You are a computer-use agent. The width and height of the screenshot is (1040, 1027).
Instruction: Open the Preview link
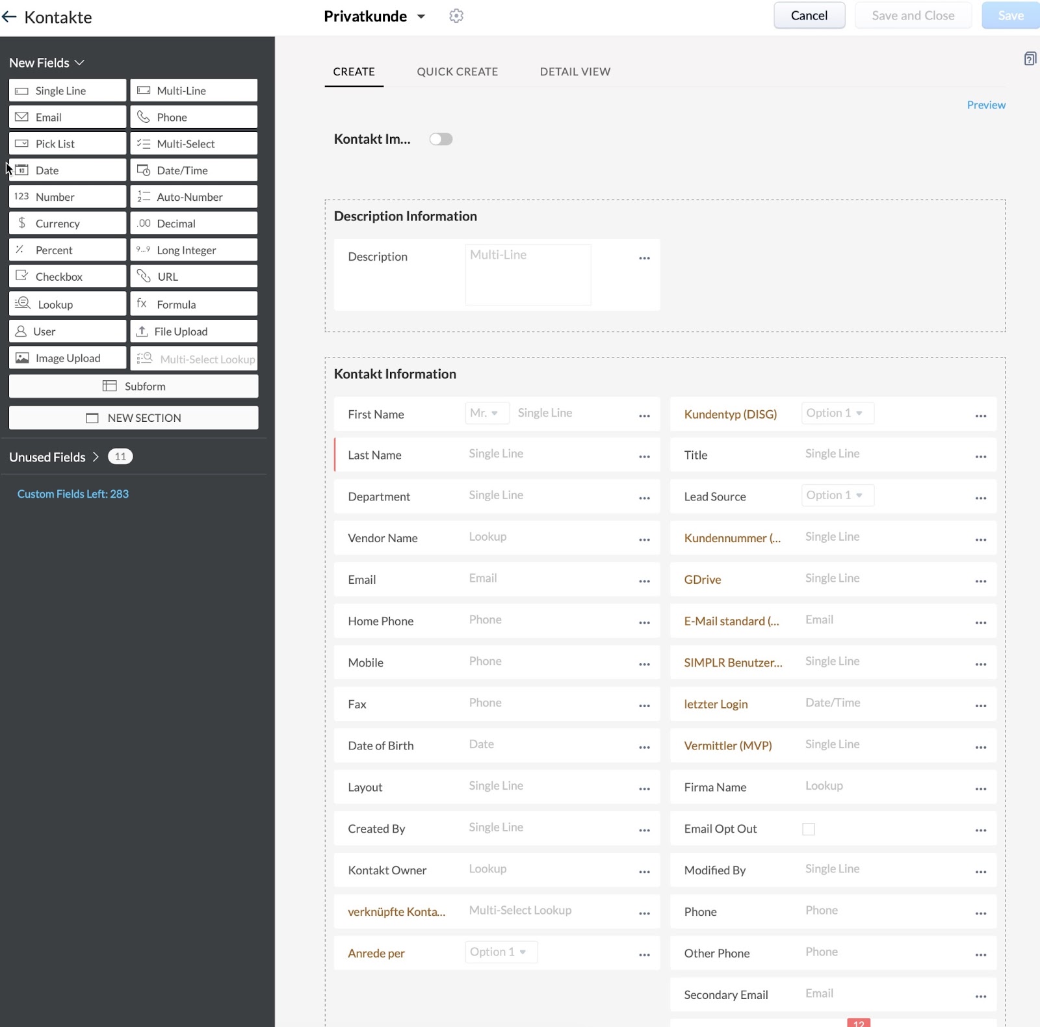(x=986, y=105)
